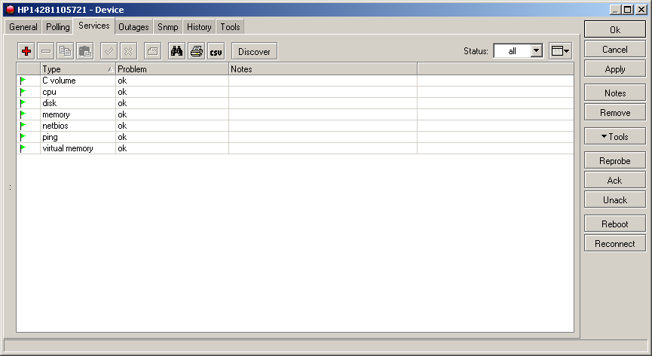
Task: Click the Ok button
Action: pyautogui.click(x=614, y=29)
